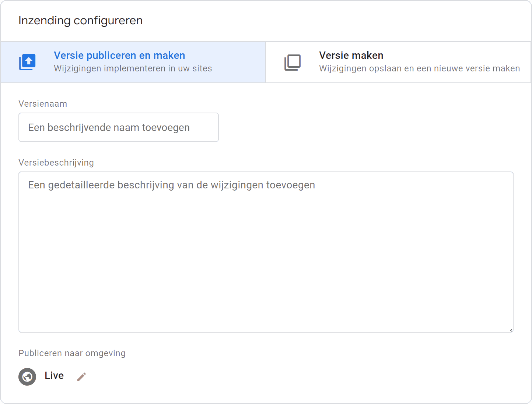Click the blue publish-and-create upload icon
Viewport: 532px width, 404px height.
(x=27, y=62)
